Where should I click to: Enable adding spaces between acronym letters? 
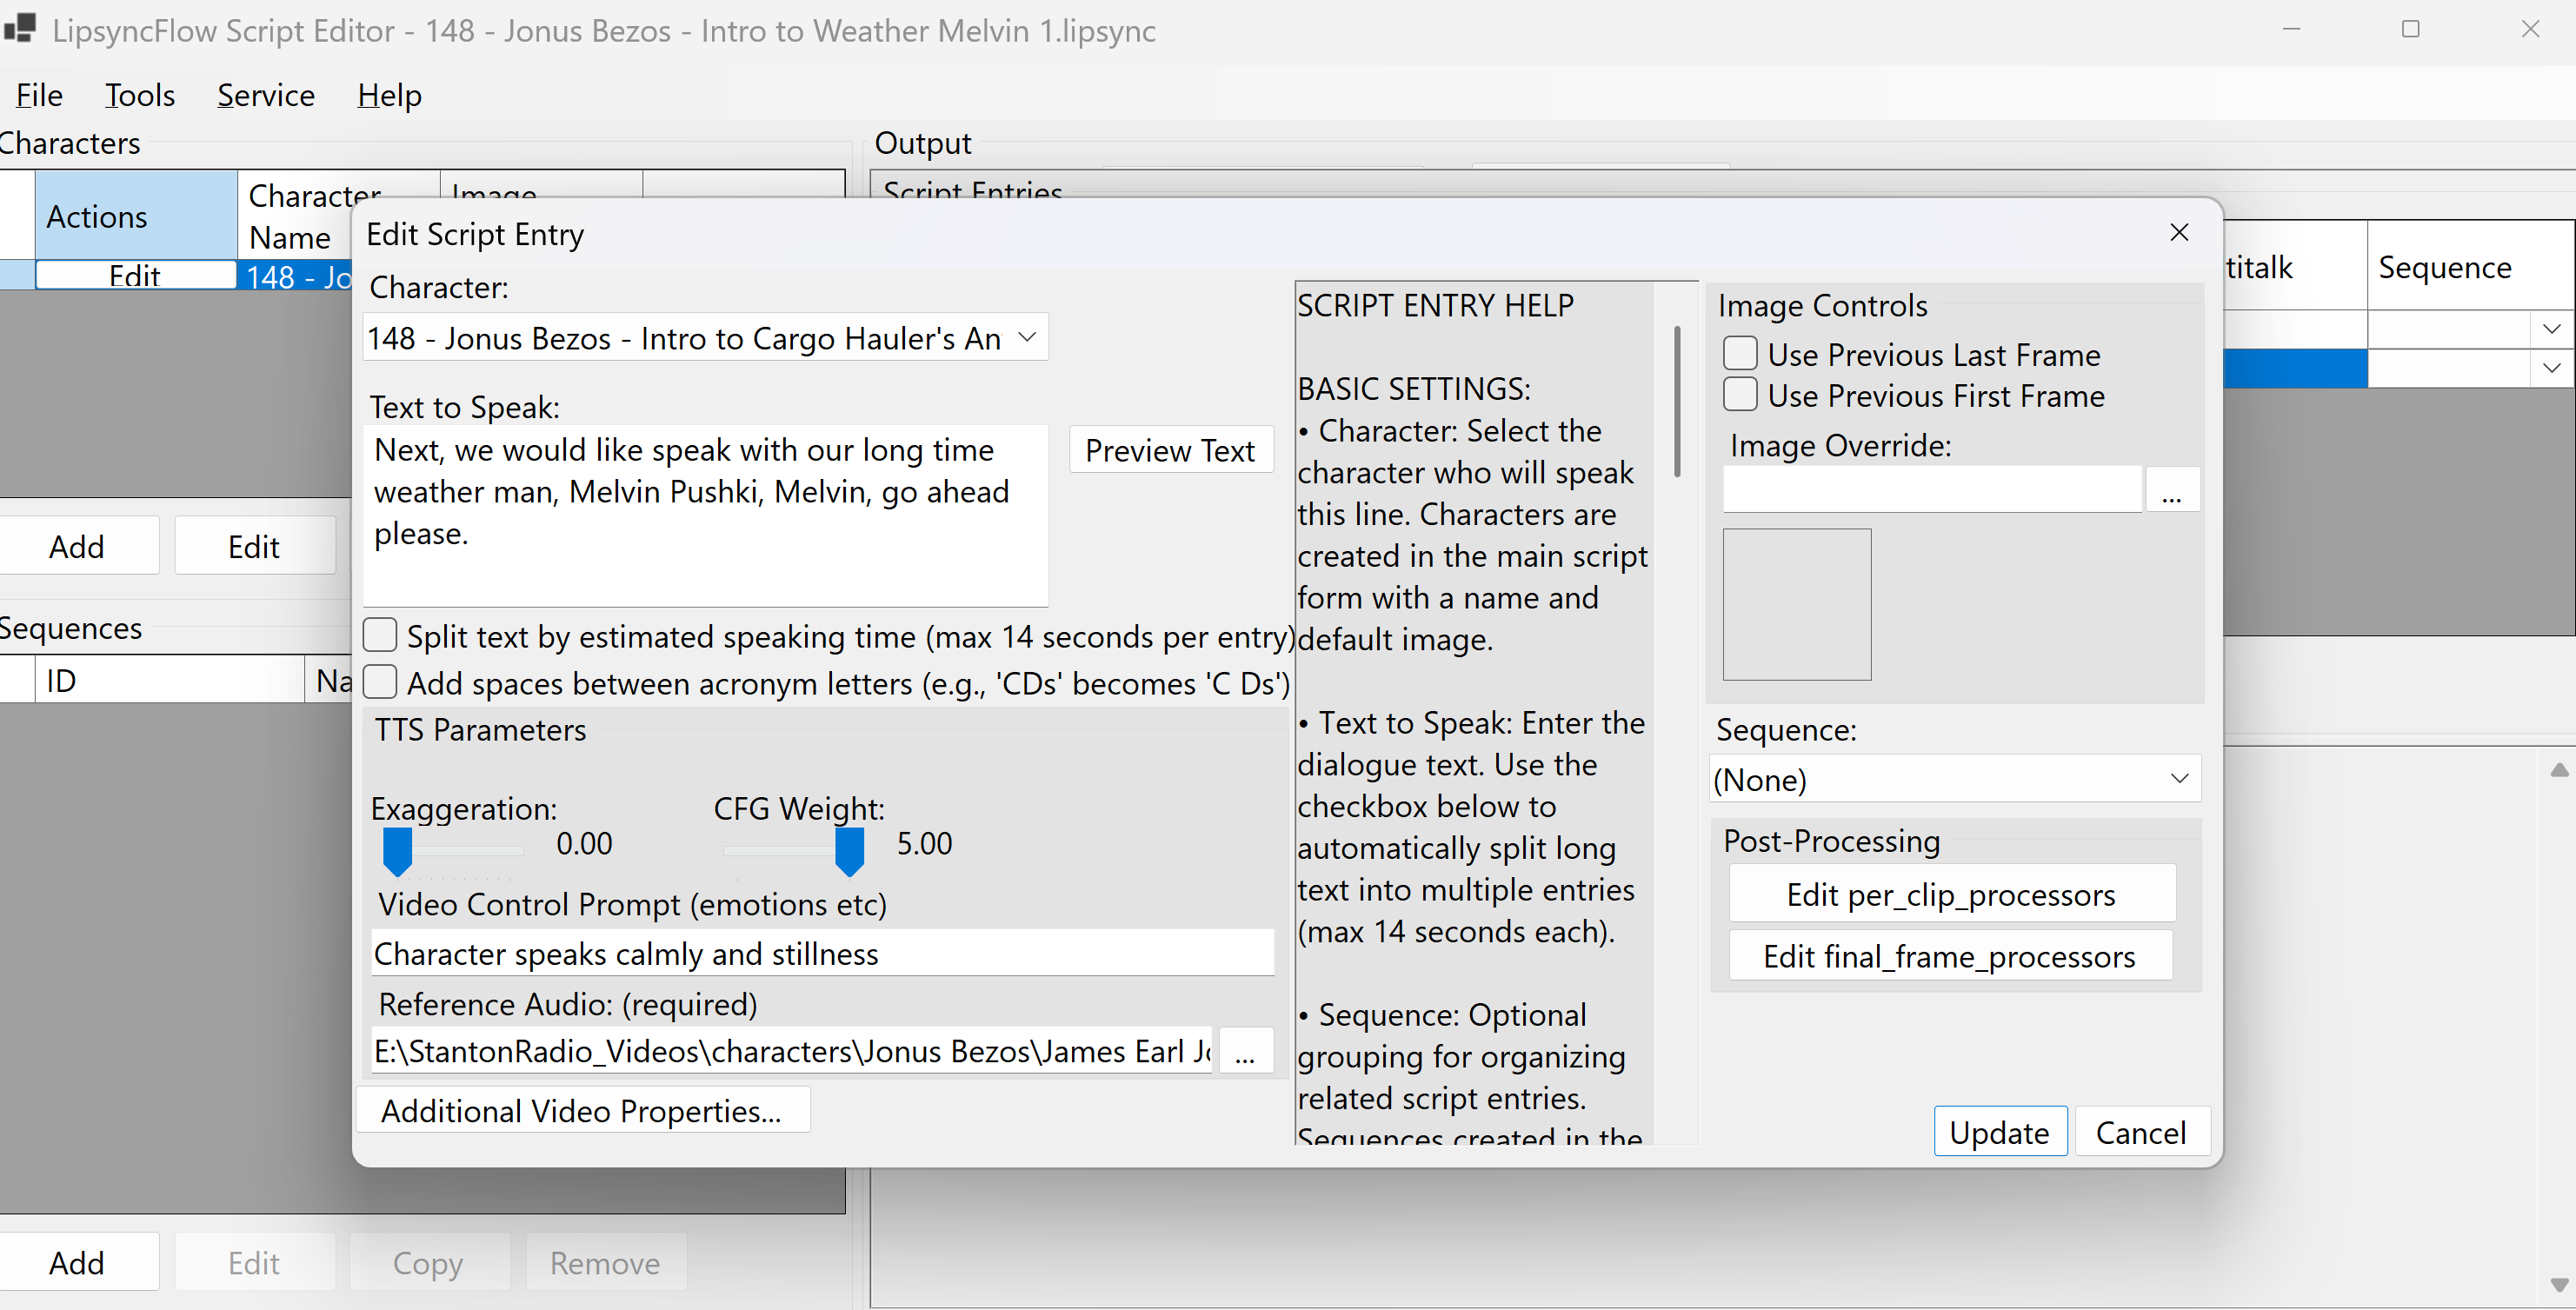pyautogui.click(x=380, y=681)
